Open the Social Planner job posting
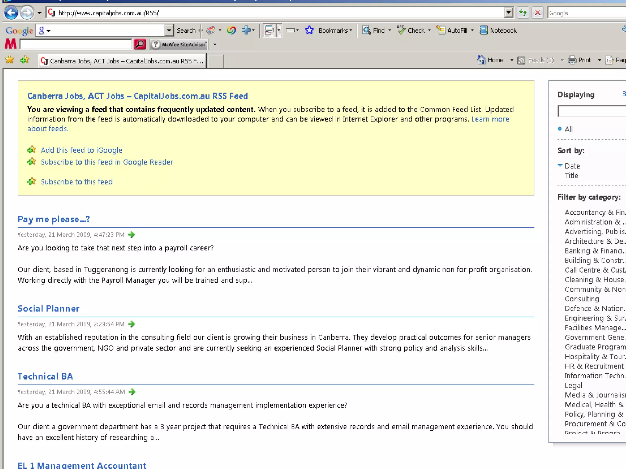The image size is (626, 469). (x=48, y=309)
